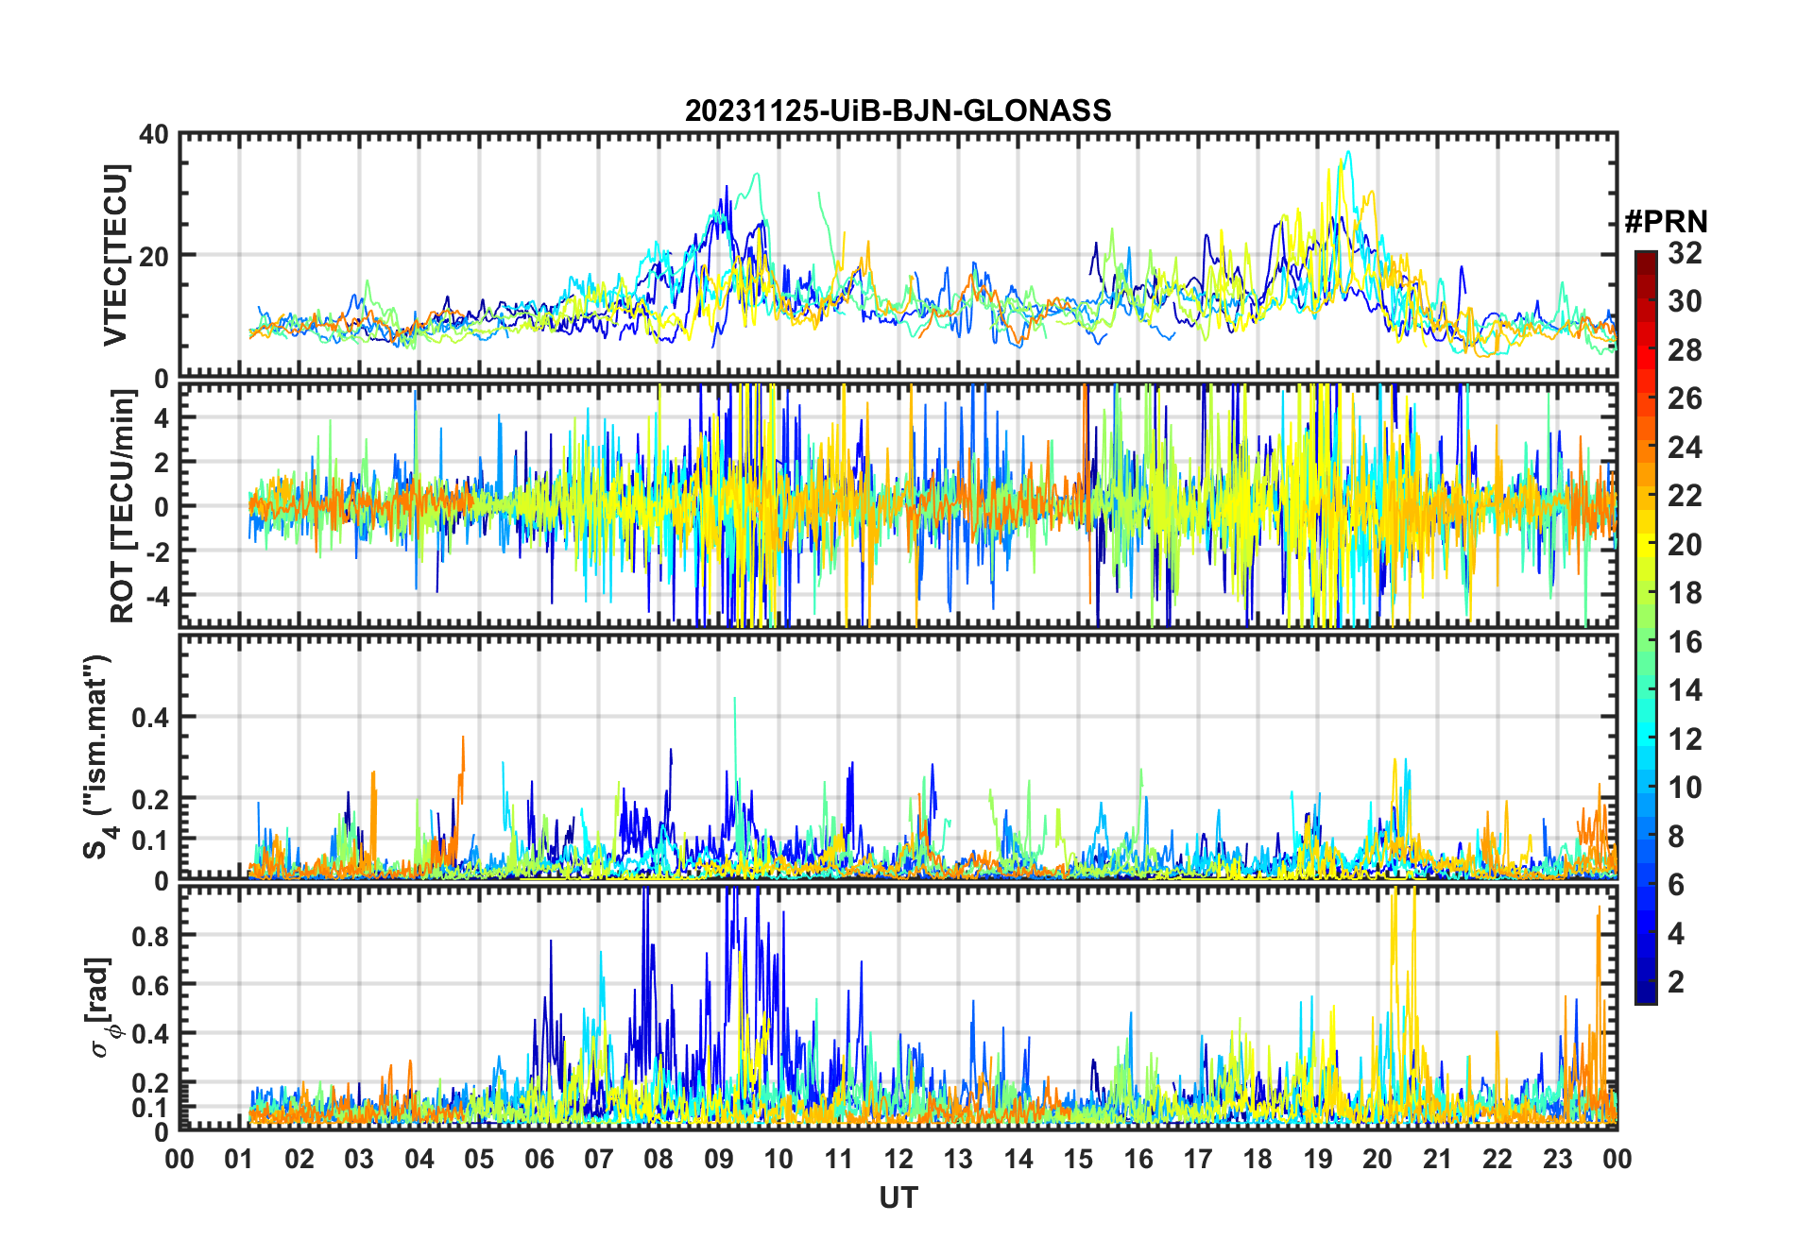Click the "#PRN" colorbar title
The width and height of the screenshot is (1797, 1256).
click(1666, 222)
